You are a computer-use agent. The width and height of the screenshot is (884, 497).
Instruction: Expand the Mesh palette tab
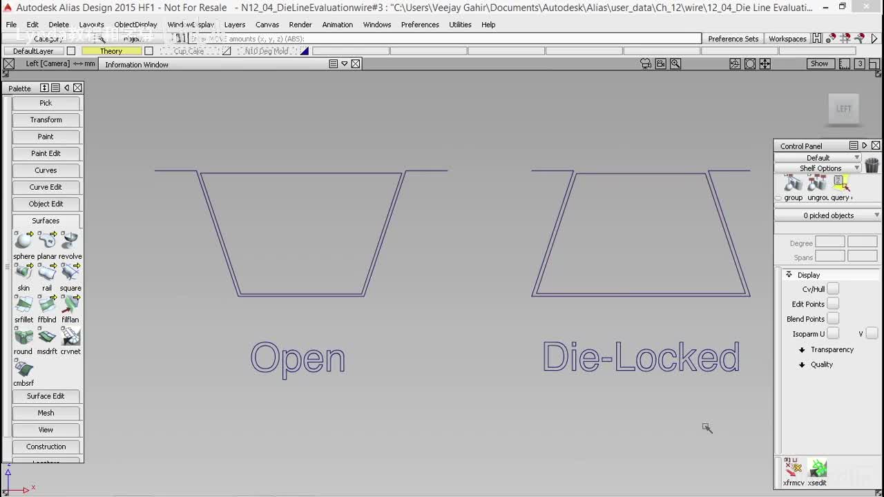point(46,413)
